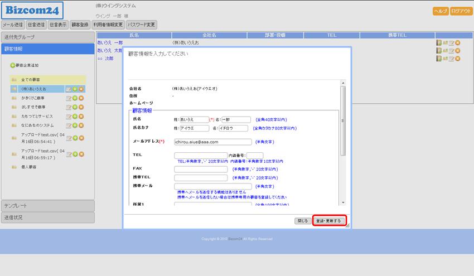Viewport: 474px width, 276px height.
Task: Click the orange delete icon for (株)あいうえお company
Action: 81,89
